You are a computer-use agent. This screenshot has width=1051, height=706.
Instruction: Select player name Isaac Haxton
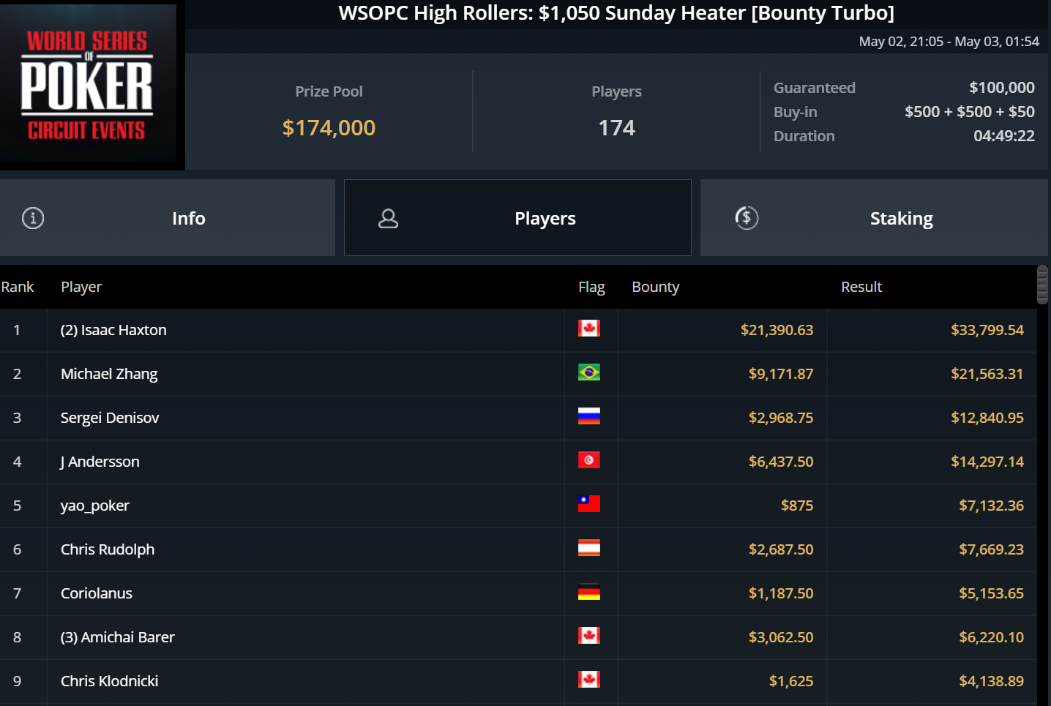tap(113, 330)
